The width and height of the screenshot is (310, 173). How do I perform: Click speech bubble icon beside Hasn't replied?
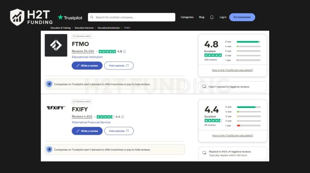coord(204,87)
